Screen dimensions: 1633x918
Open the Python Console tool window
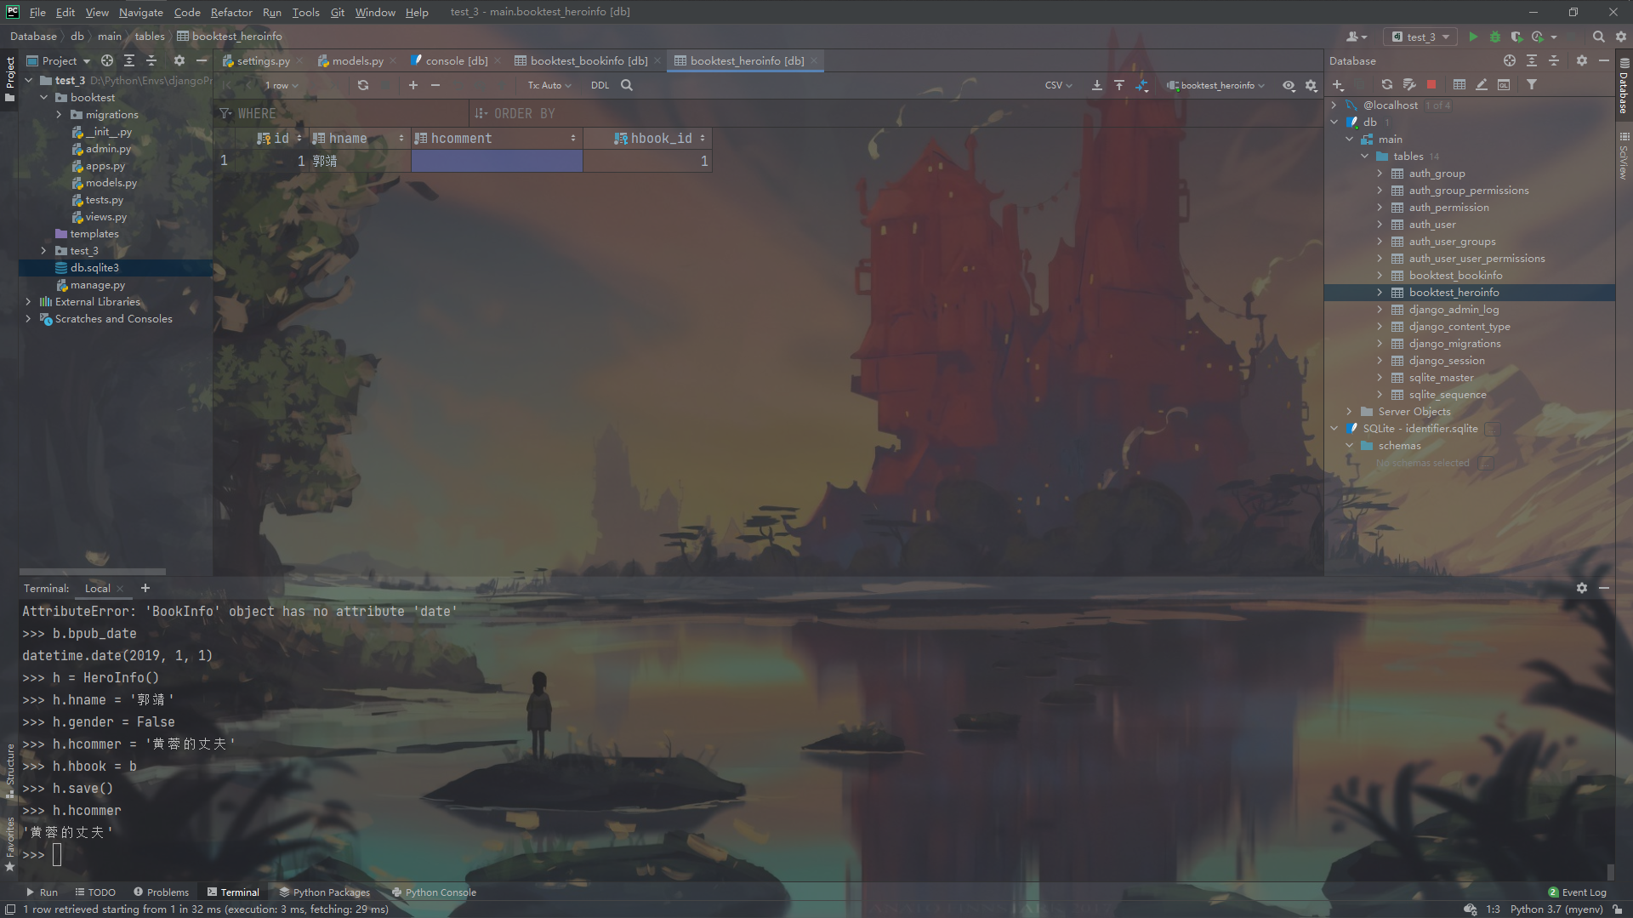point(434,892)
